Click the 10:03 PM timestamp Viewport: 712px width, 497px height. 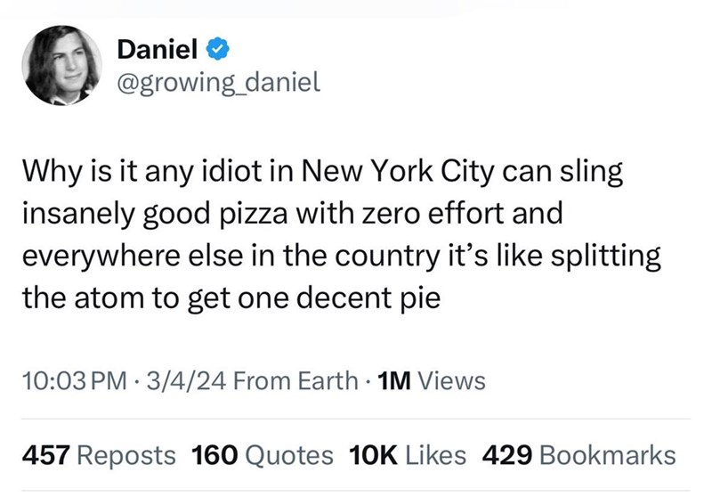(74, 381)
